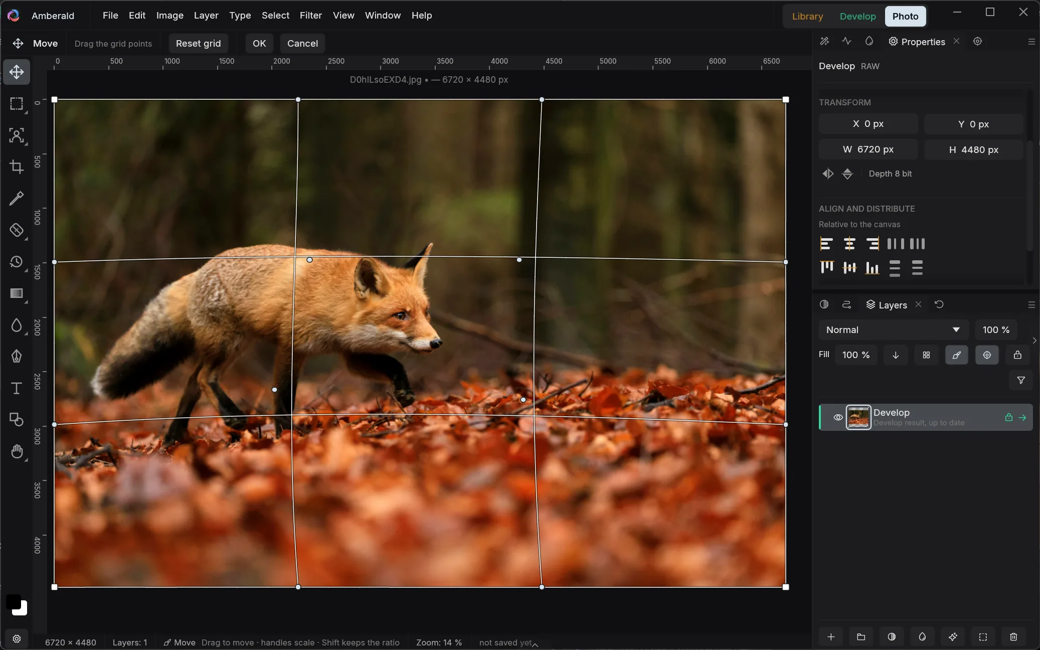The width and height of the screenshot is (1040, 650).
Task: Switch to the Develop workspace tab
Action: (x=858, y=16)
